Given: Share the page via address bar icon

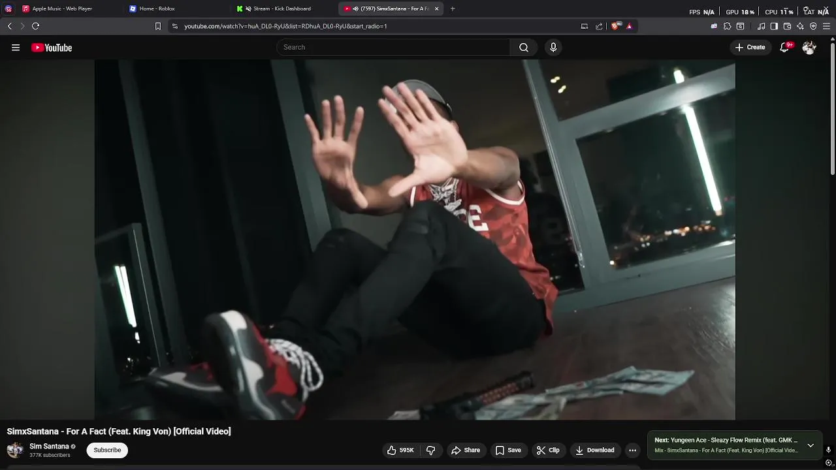Looking at the screenshot, I should 599,26.
